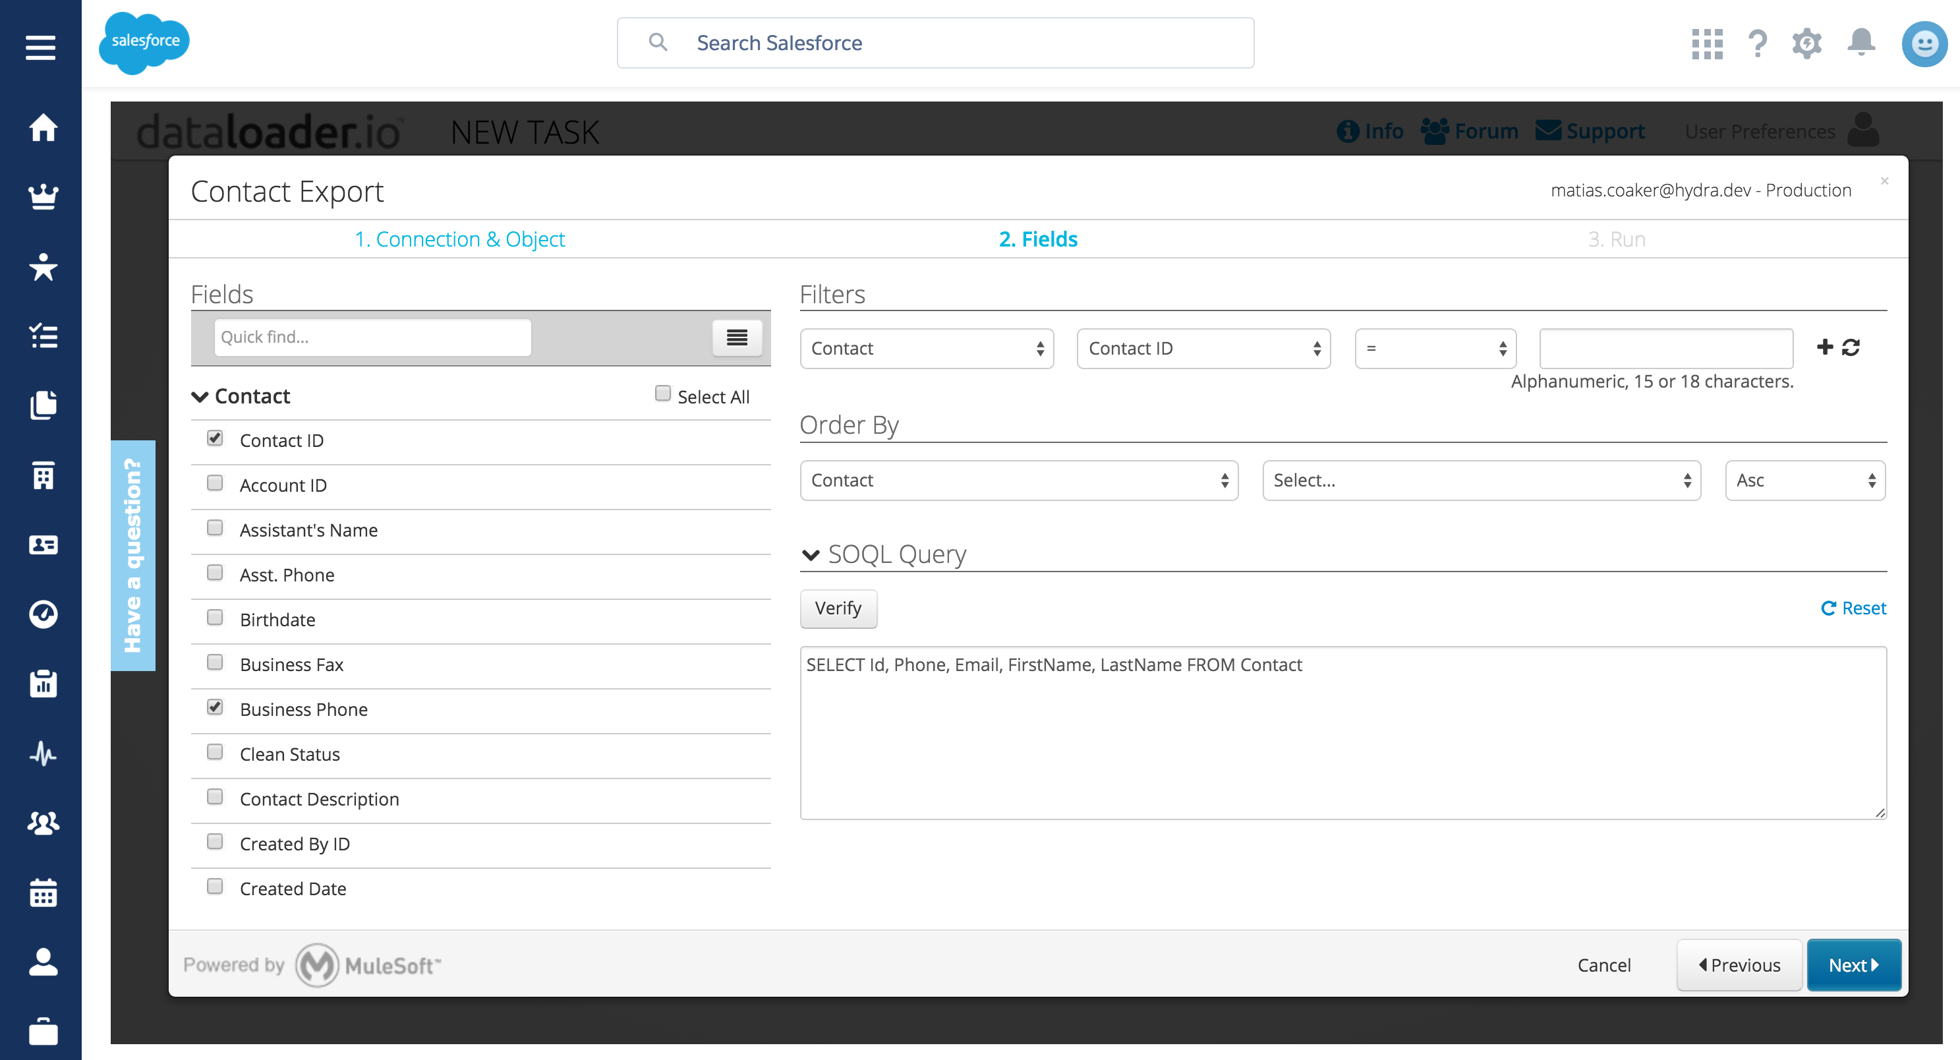Image resolution: width=1960 pixels, height=1060 pixels.
Task: Open the person profile sidebar icon
Action: [43, 962]
